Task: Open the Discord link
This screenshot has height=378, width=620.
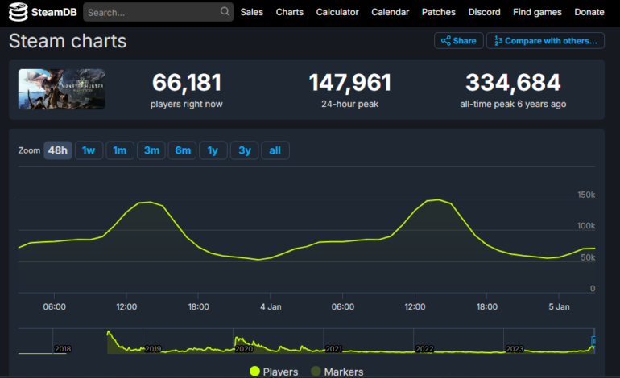Action: (x=484, y=12)
